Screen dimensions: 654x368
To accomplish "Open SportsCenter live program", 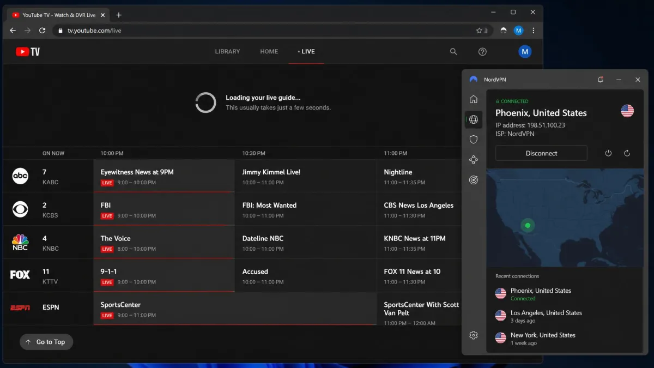I will tap(235, 309).
